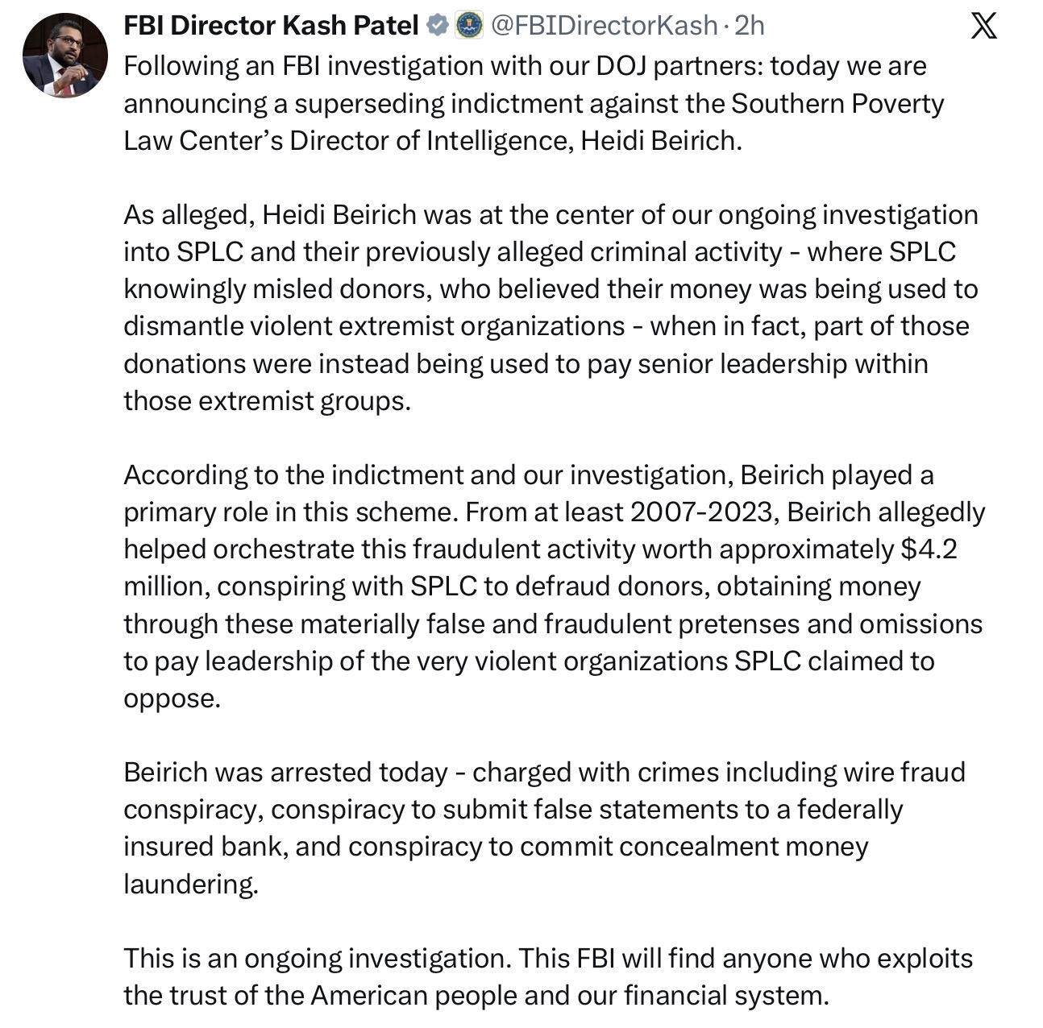Open the display name FBI Director Kash Patel
Viewport: 1043px width, 1028px height.
point(271,26)
